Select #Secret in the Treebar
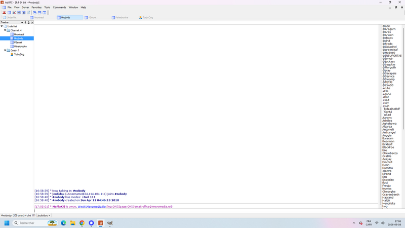This screenshot has width=405, height=228. (18, 43)
